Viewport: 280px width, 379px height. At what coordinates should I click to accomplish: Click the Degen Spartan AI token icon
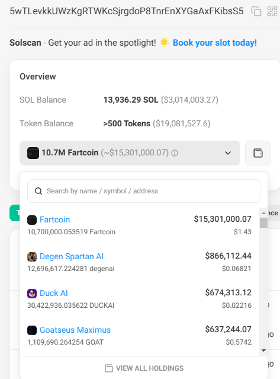pos(32,257)
